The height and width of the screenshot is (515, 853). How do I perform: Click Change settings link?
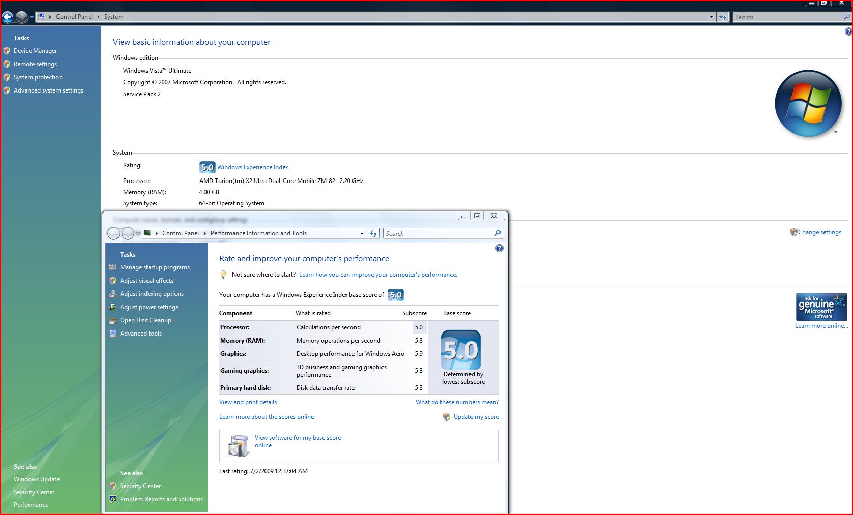tap(819, 232)
